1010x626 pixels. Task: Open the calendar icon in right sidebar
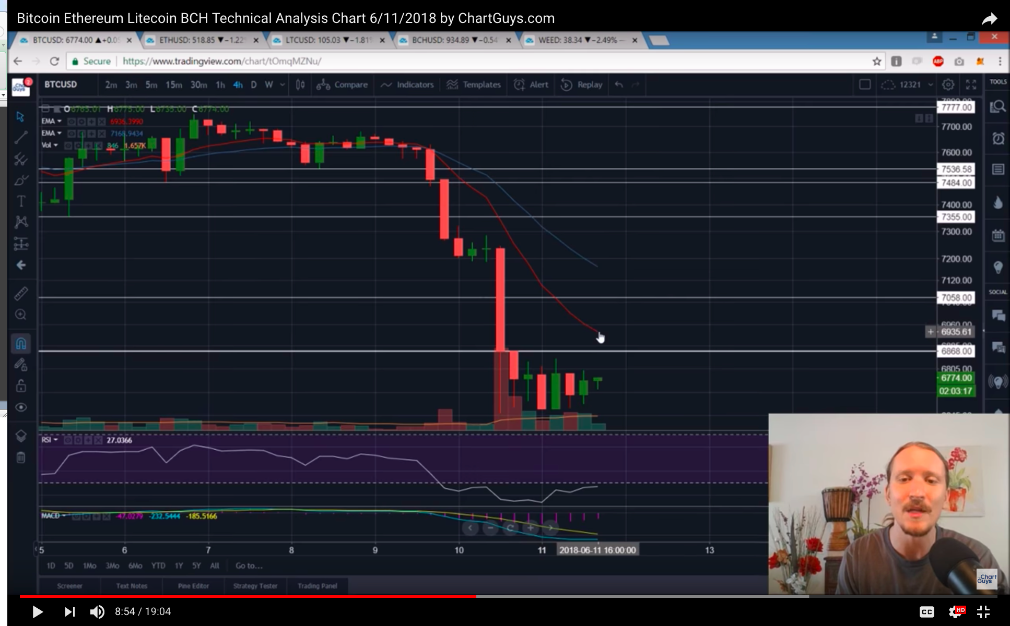(x=998, y=235)
